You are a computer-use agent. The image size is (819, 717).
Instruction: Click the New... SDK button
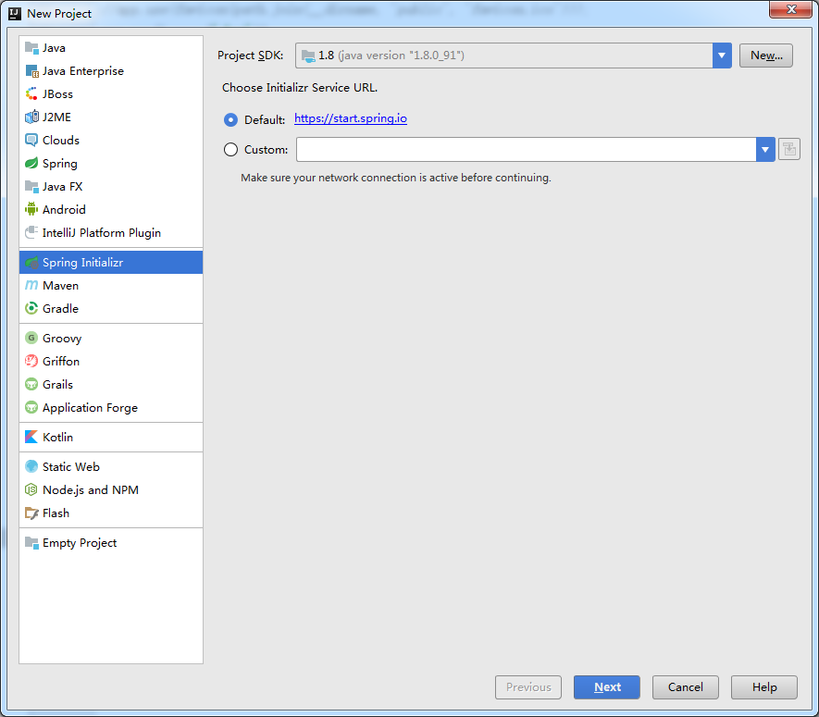point(765,56)
